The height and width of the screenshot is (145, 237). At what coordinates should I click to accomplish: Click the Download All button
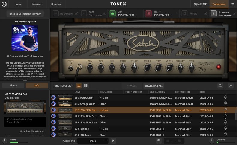click(x=154, y=86)
